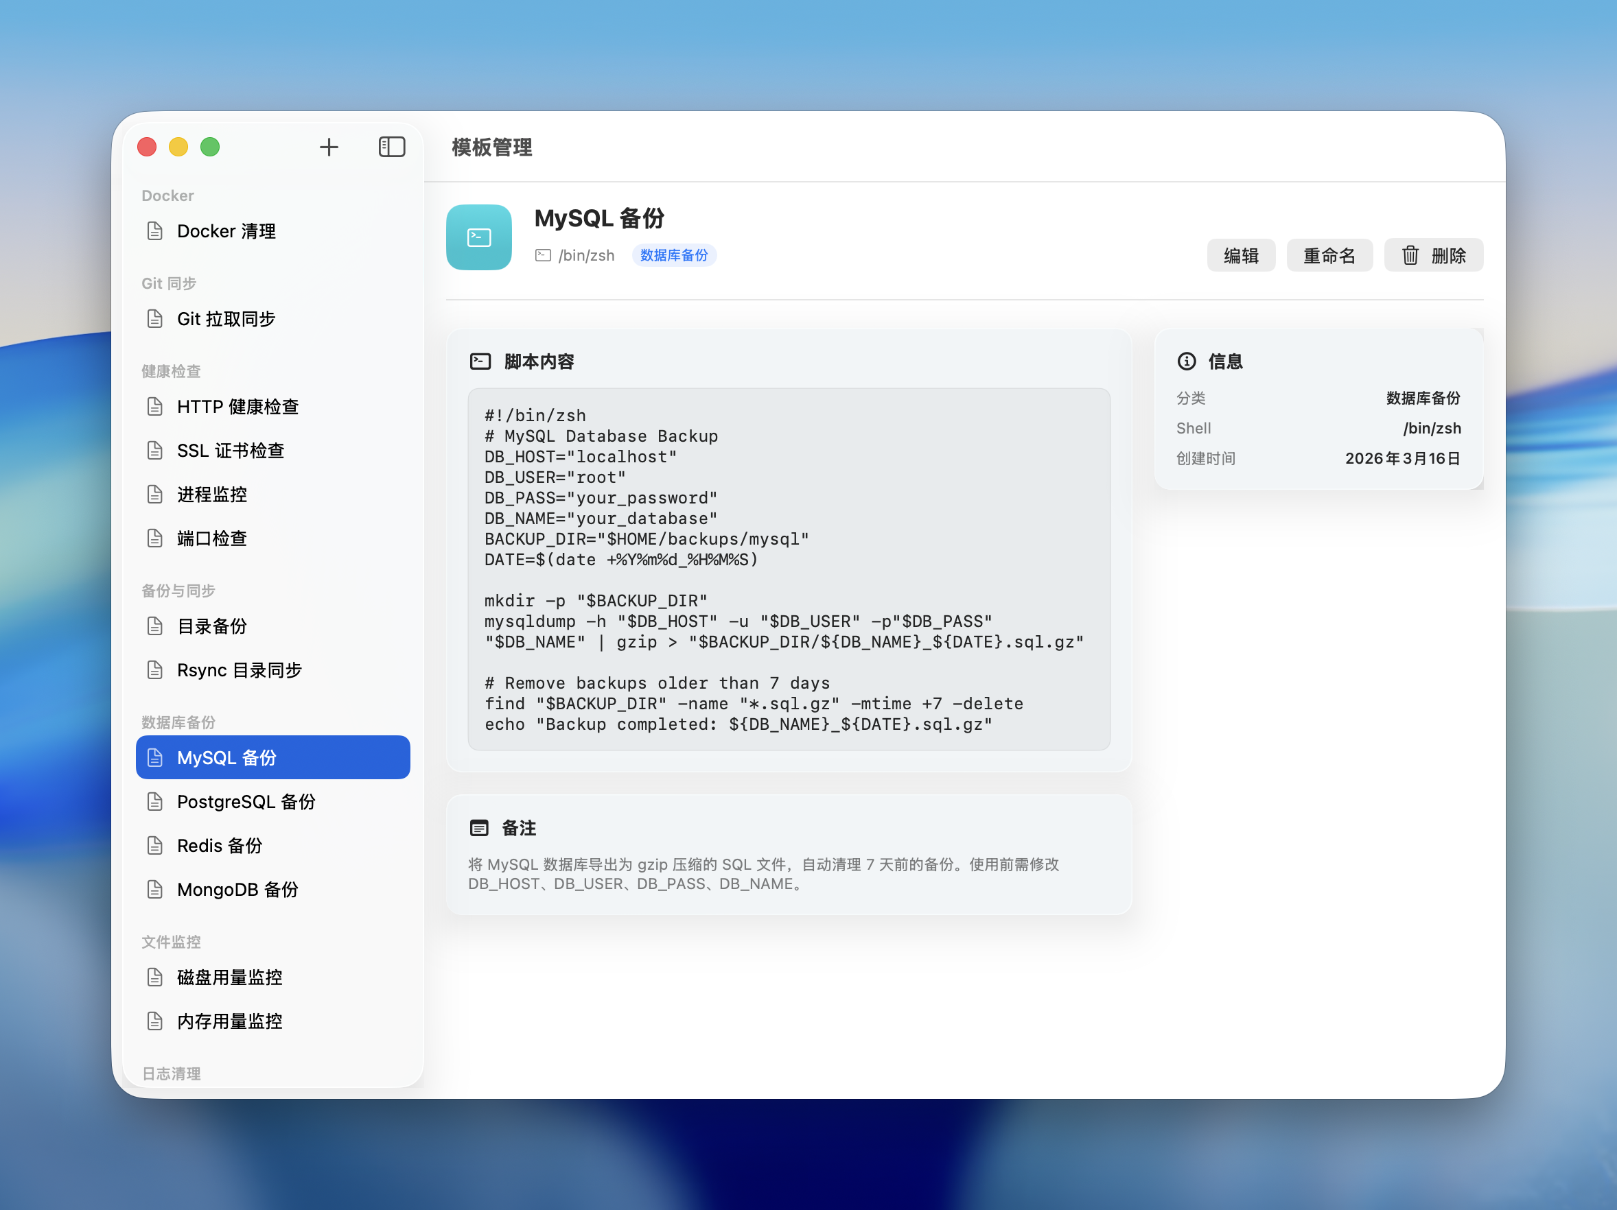
Task: Select the MongoDB 备份 template
Action: (237, 889)
